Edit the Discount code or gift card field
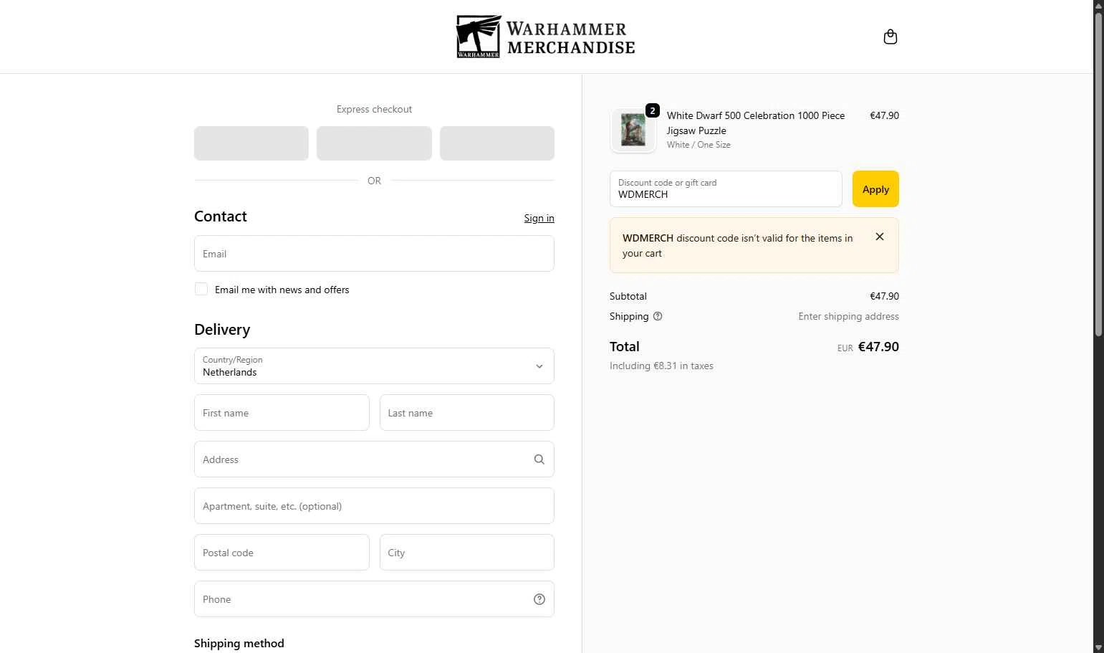Screen dimensions: 1104x653 (x=726, y=189)
